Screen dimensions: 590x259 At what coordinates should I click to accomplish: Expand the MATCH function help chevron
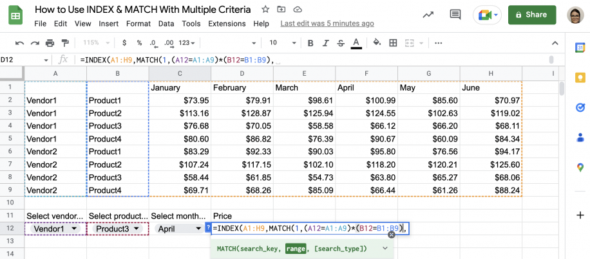pyautogui.click(x=385, y=248)
